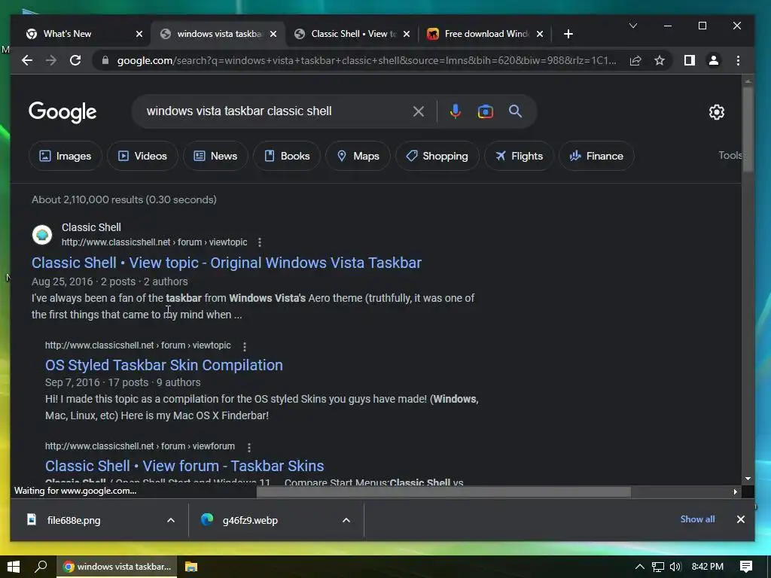Expand options for file688e.png download

pos(171,520)
